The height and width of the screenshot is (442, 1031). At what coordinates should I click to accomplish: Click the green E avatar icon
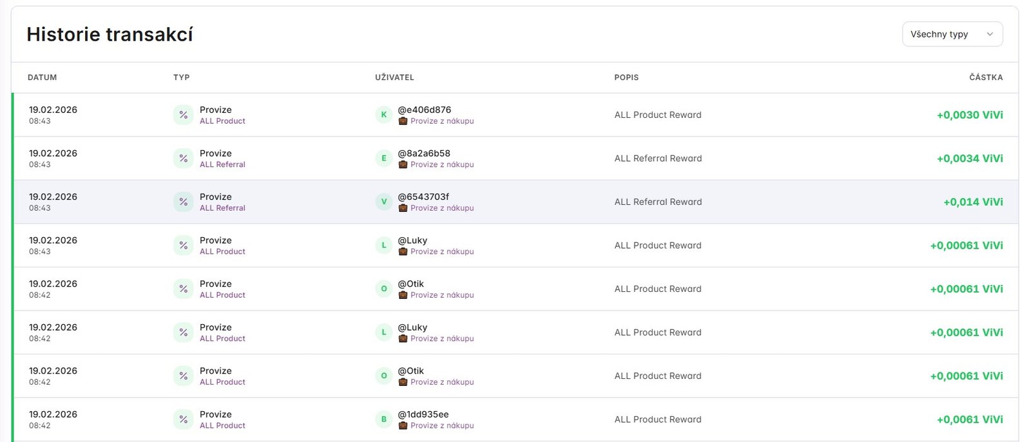384,159
